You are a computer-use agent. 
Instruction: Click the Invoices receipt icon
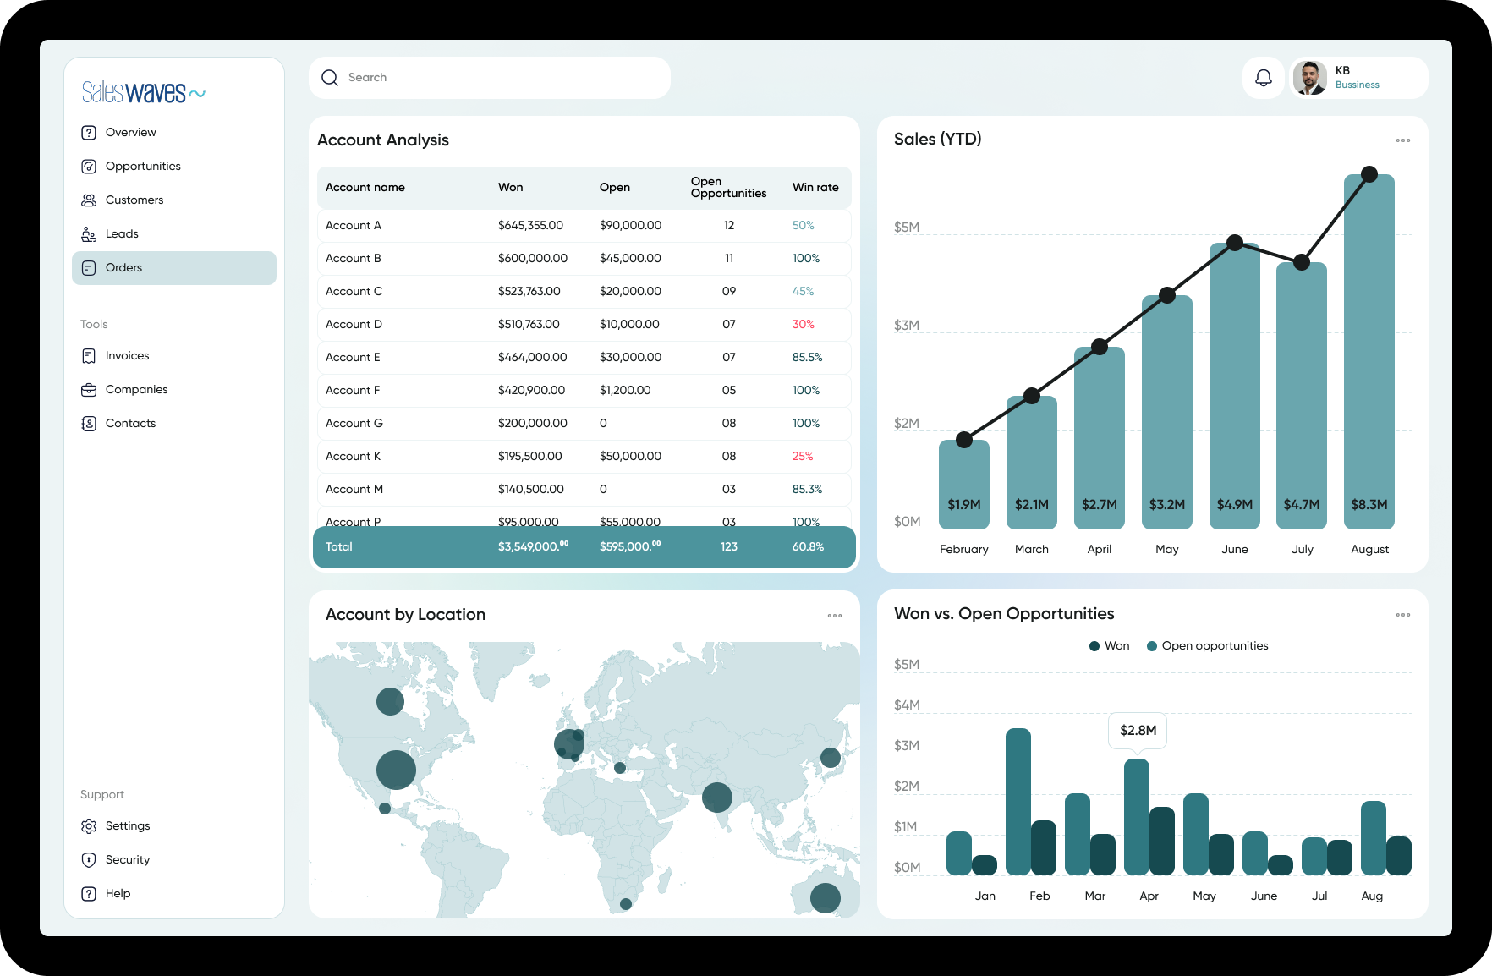click(x=89, y=356)
